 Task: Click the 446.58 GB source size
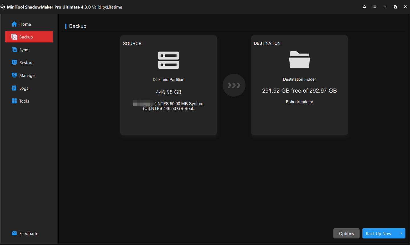tap(169, 92)
